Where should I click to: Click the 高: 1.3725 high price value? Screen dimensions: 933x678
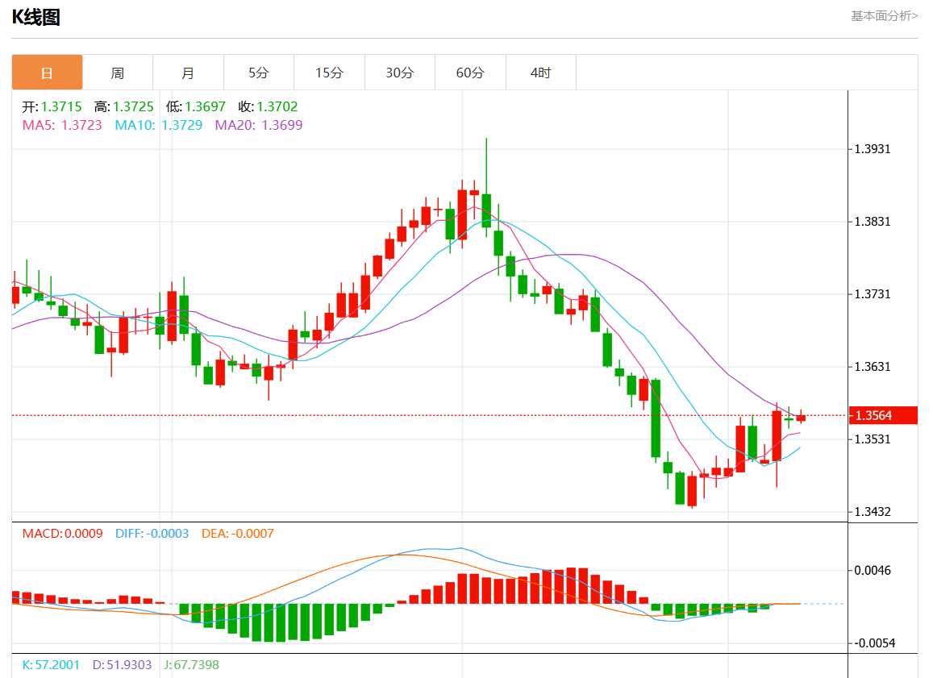(123, 106)
